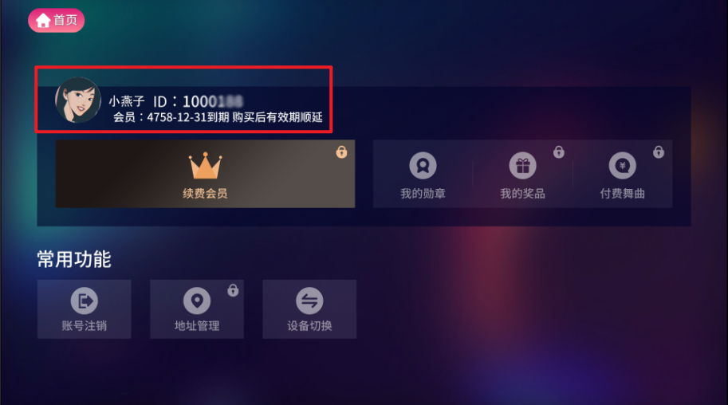Open 付费舞曲 yen coin icon

pyautogui.click(x=623, y=165)
